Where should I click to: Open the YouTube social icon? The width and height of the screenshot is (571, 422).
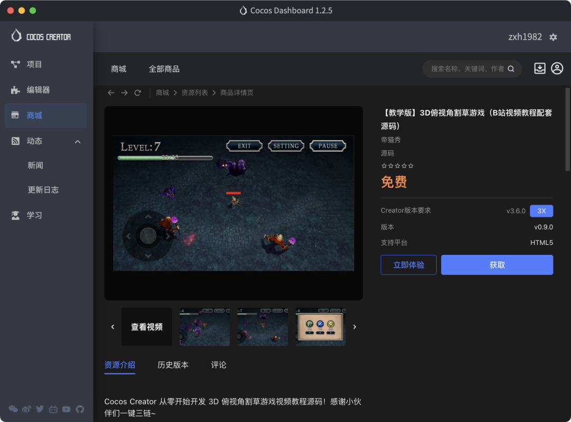tap(66, 409)
